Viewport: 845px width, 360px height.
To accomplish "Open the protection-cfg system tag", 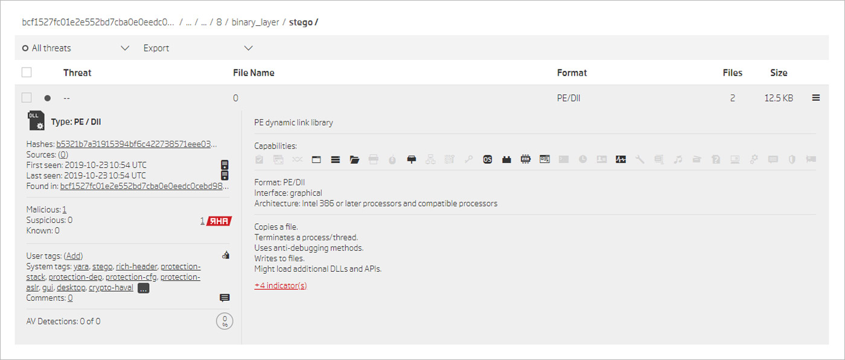I will pyautogui.click(x=131, y=277).
